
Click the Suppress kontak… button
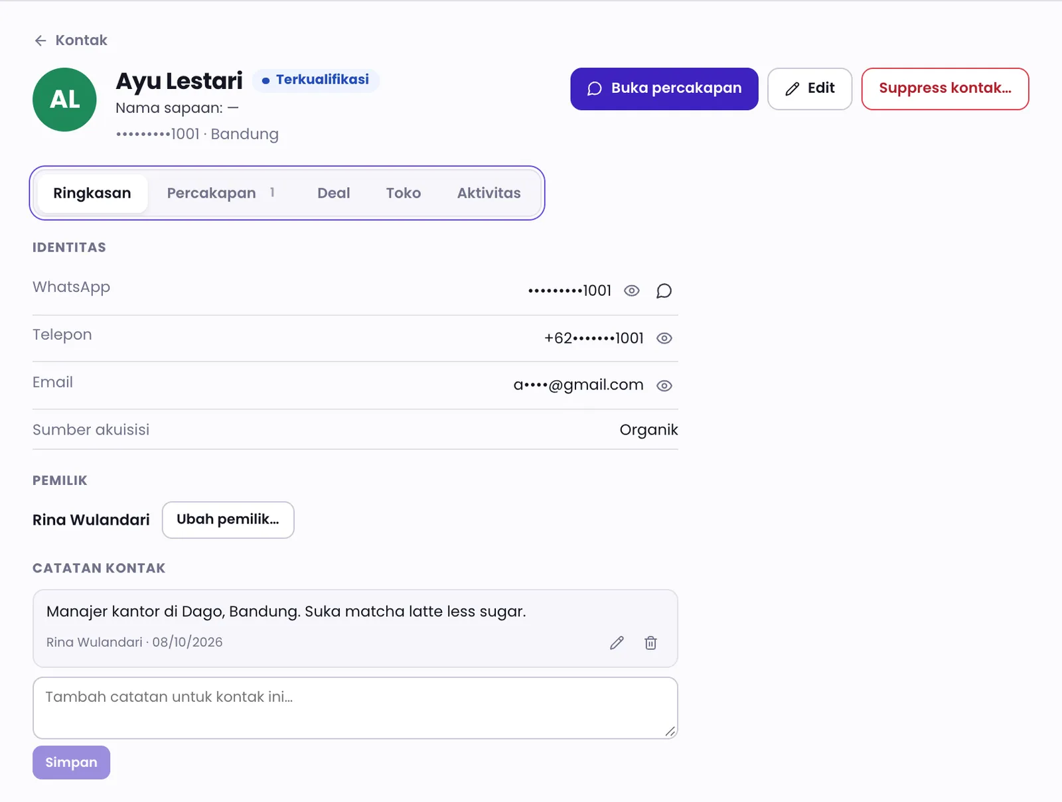pos(945,89)
